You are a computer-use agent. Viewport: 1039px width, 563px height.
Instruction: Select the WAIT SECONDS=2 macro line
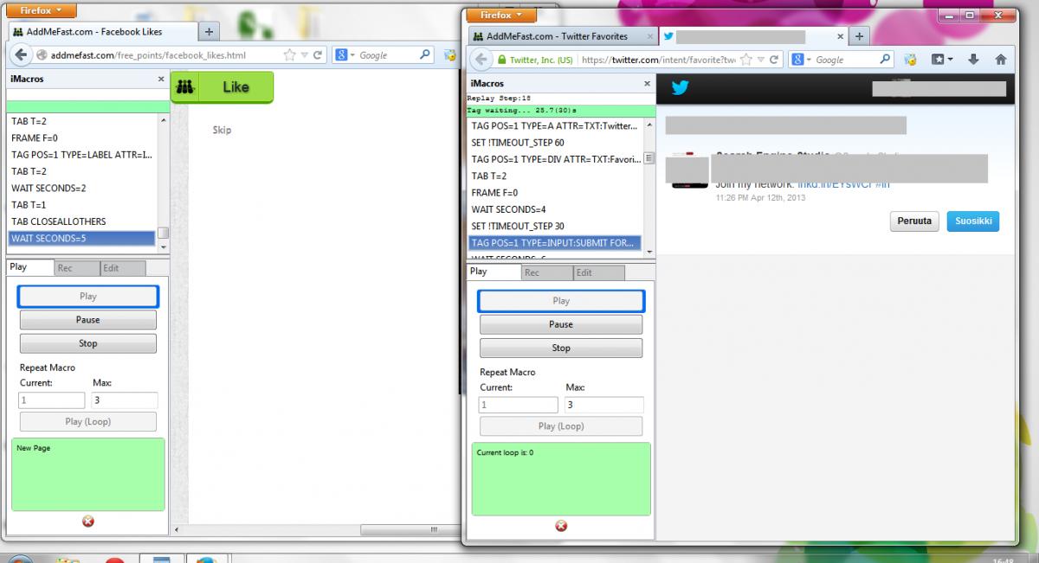pyautogui.click(x=82, y=188)
